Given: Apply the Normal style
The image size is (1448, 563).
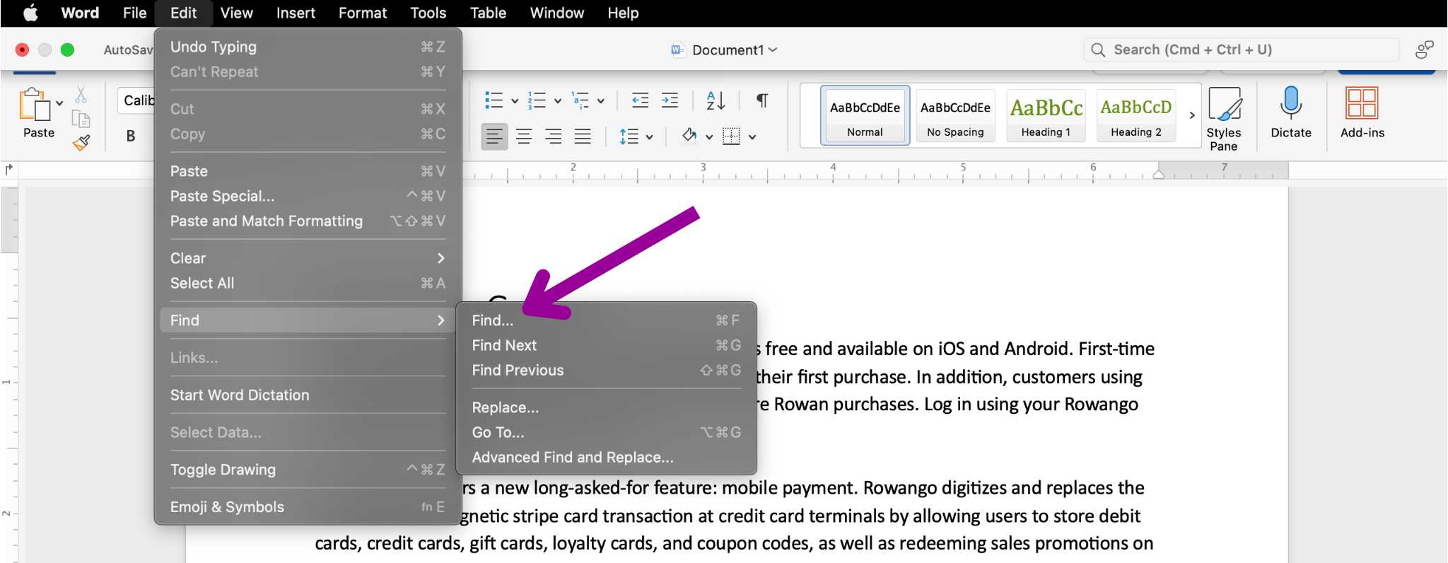Looking at the screenshot, I should point(865,115).
